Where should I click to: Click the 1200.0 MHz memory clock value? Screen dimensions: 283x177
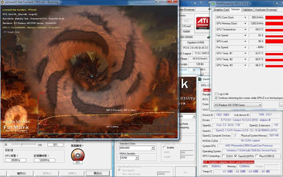257,23
